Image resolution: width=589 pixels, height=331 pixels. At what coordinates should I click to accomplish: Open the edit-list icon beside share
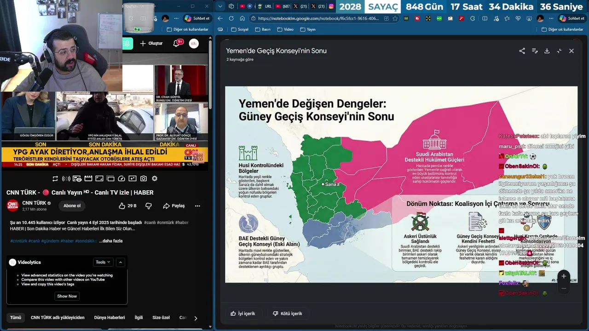(x=535, y=51)
